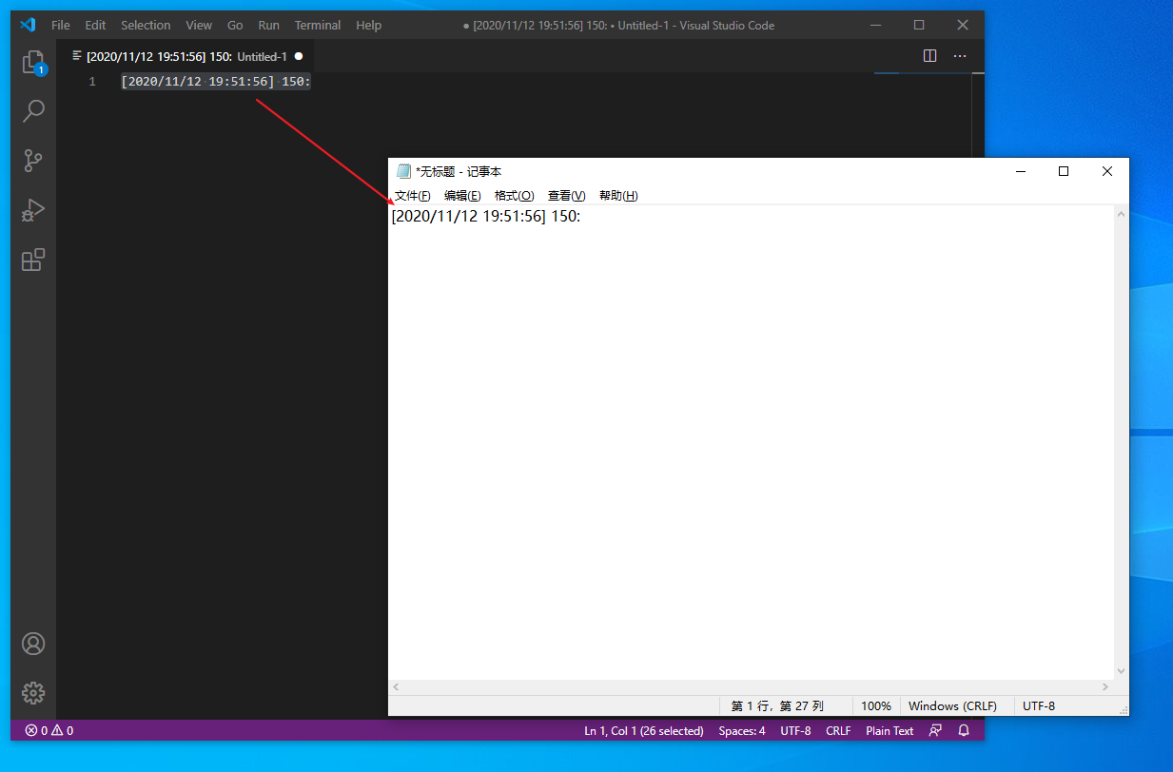Open the File menu in VS Code
Image resolution: width=1173 pixels, height=772 pixels.
point(61,25)
